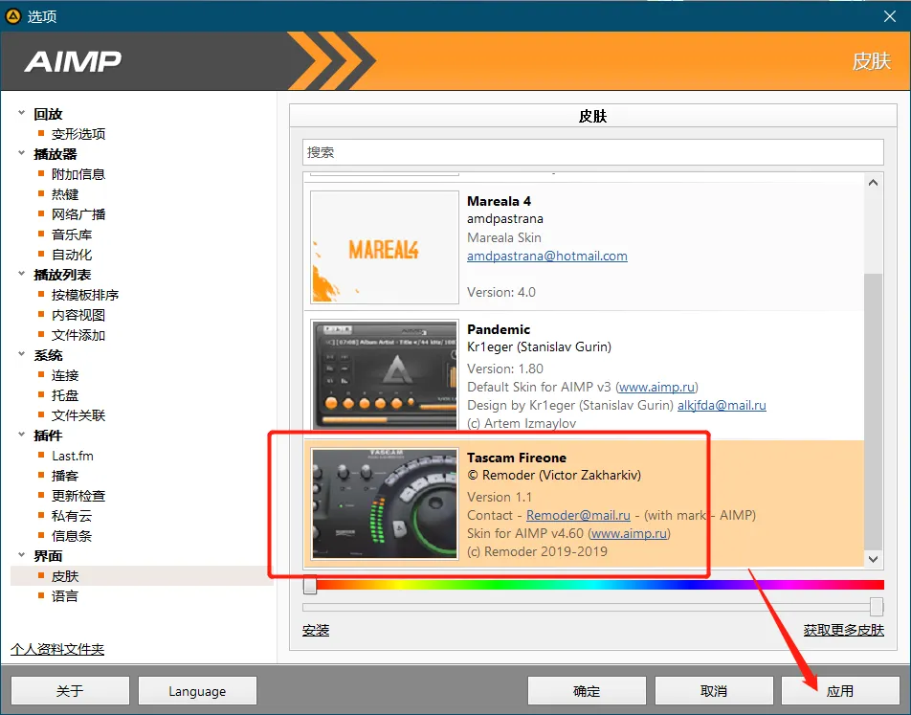Select the 系统 category heading
This screenshot has width=911, height=715.
click(48, 355)
